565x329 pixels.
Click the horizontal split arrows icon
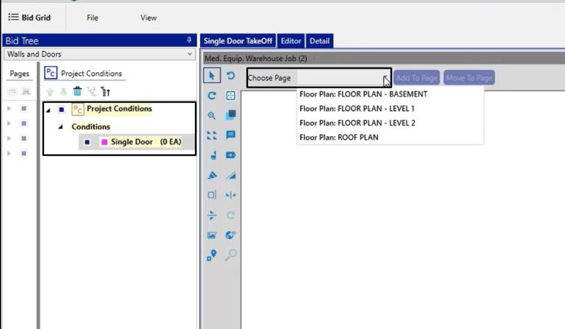point(212,215)
